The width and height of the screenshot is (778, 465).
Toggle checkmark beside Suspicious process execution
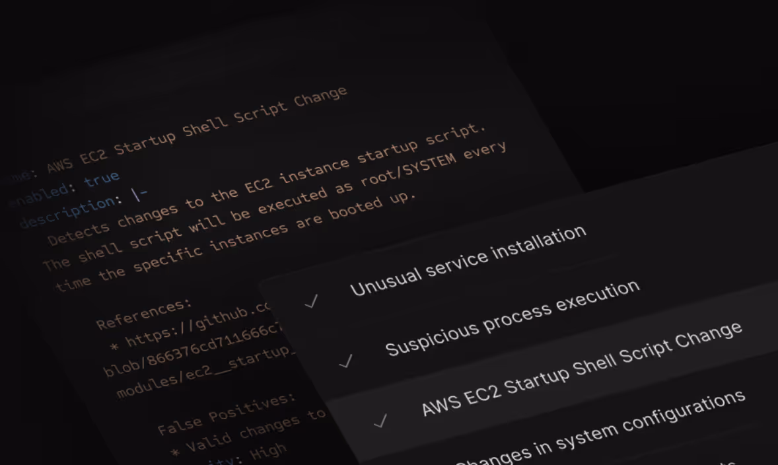pyautogui.click(x=345, y=361)
